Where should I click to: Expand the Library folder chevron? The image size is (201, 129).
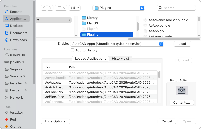[131, 18]
